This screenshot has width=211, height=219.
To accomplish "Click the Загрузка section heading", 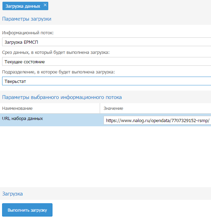I will [12, 194].
